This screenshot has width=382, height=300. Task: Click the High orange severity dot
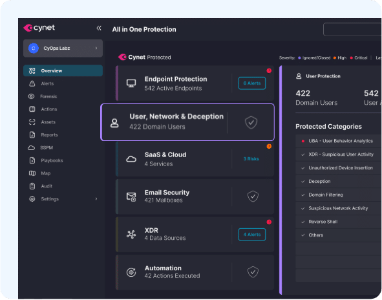tap(335, 58)
